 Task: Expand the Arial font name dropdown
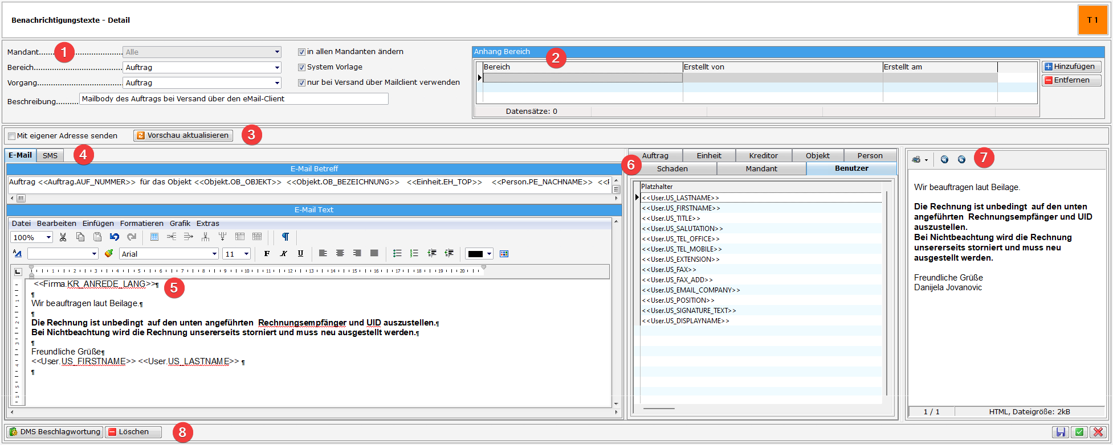214,254
